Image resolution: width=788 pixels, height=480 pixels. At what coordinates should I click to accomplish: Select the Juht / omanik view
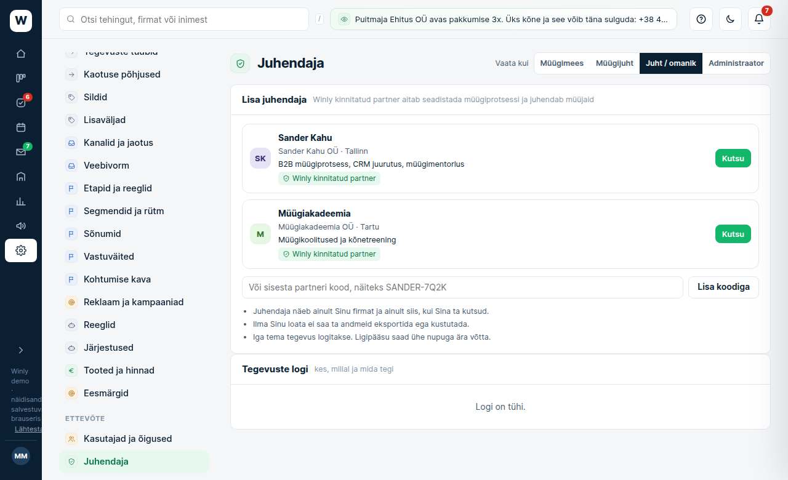pos(671,63)
